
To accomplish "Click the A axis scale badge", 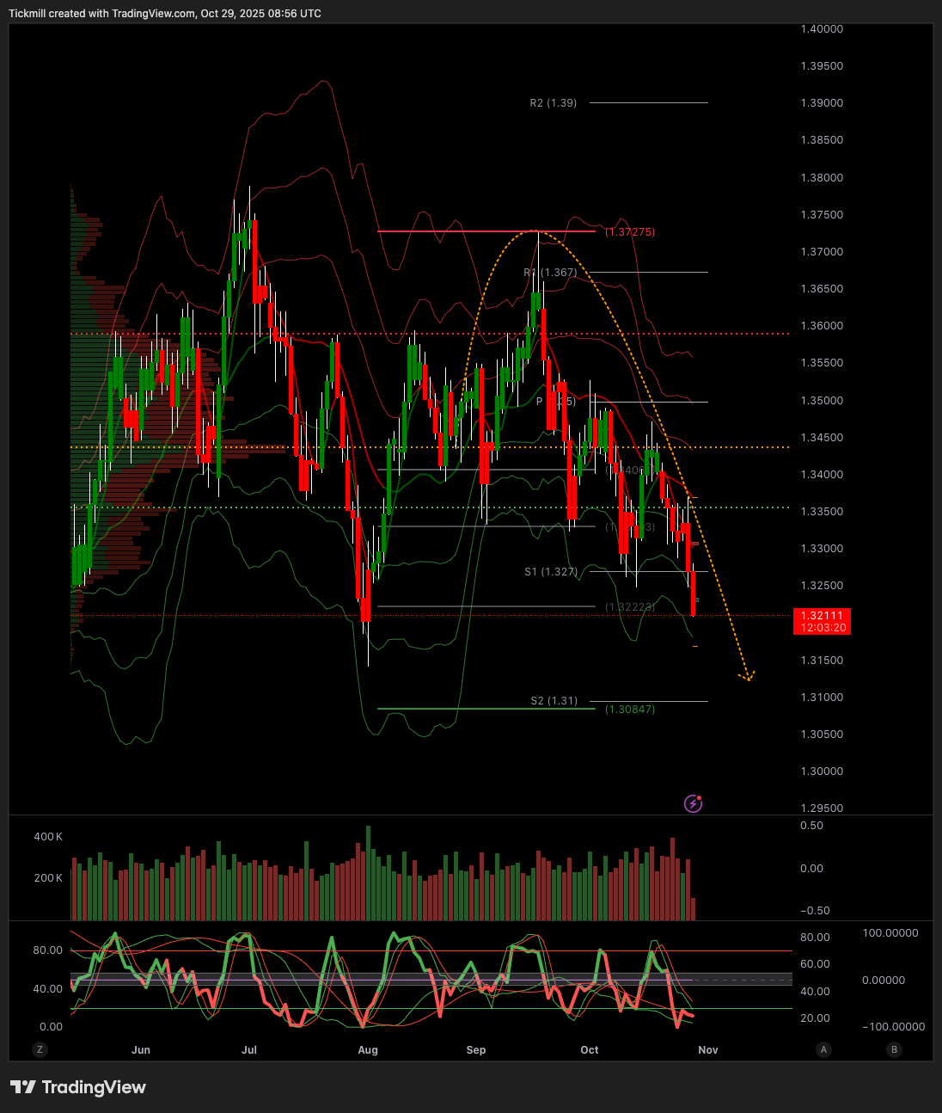I will pyautogui.click(x=824, y=1049).
